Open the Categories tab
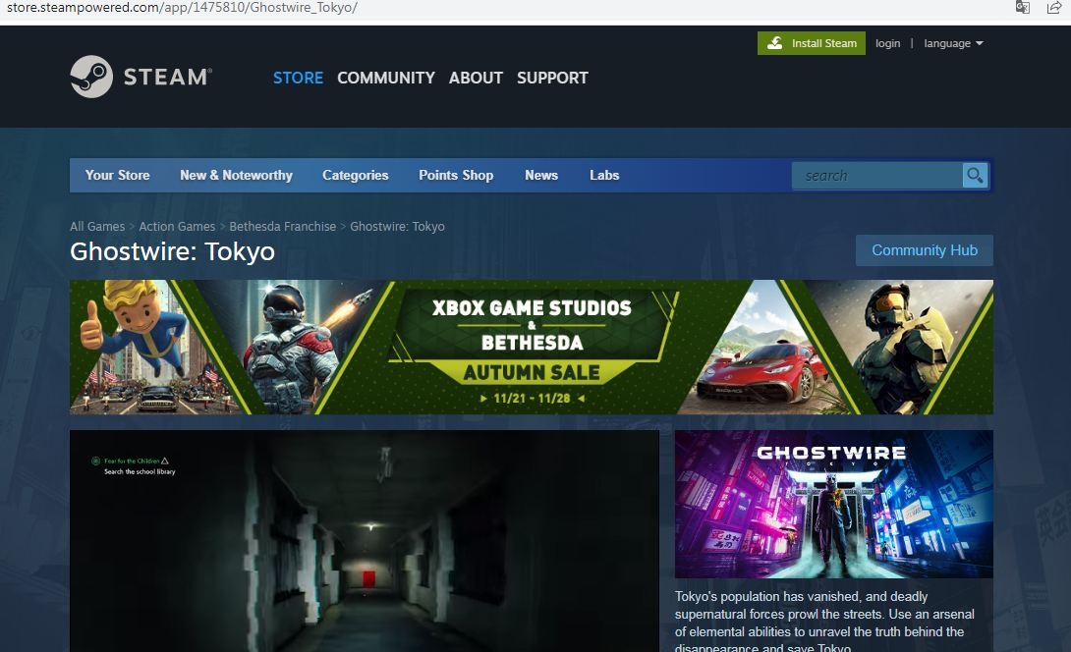This screenshot has width=1071, height=652. (355, 176)
